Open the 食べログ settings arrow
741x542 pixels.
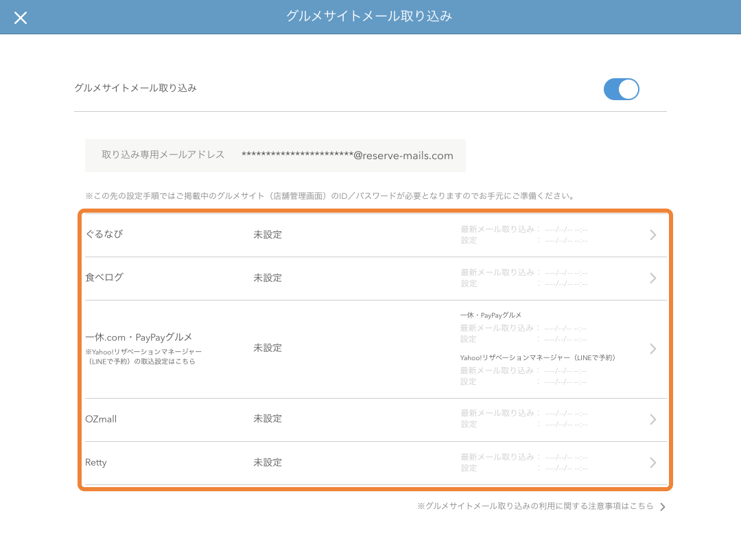click(652, 278)
